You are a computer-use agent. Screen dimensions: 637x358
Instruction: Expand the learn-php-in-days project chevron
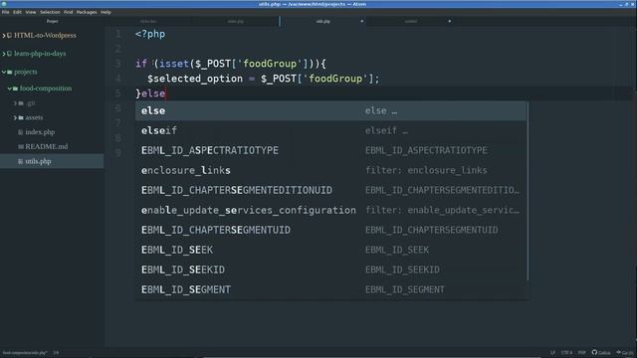[4, 54]
